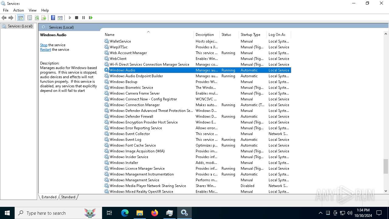This screenshot has height=219, width=389.
Task: Sort by the Status column header
Action: (229, 35)
